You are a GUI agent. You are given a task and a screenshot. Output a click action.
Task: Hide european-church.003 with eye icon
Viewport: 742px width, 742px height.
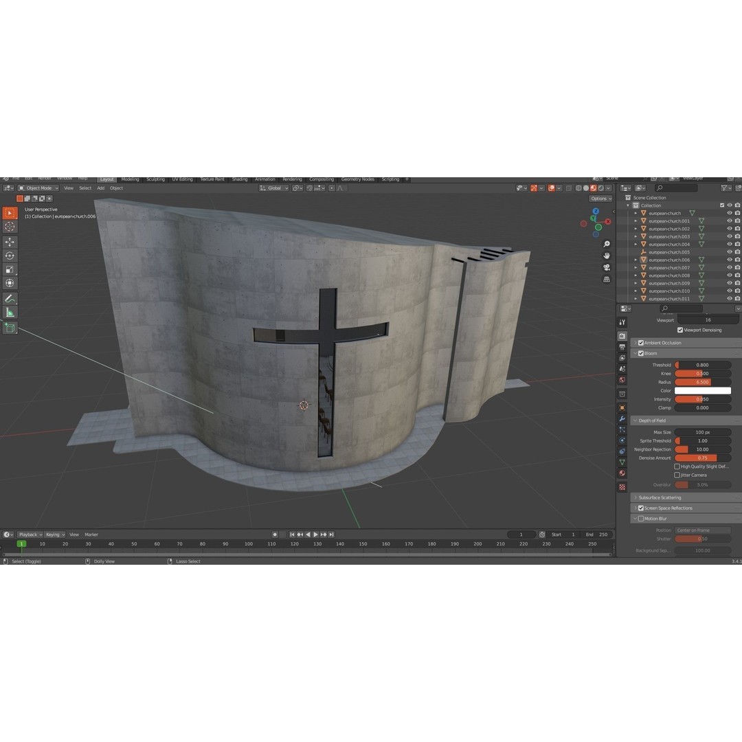(x=729, y=236)
